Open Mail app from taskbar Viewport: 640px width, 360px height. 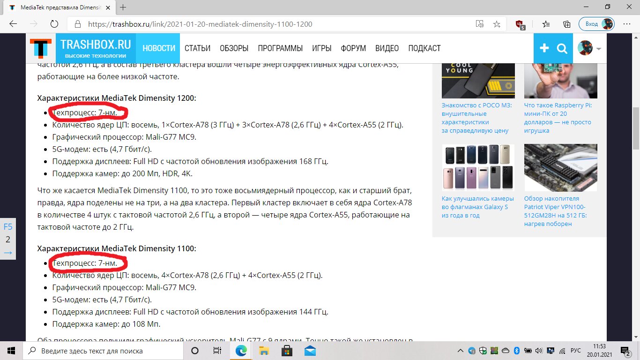click(x=310, y=351)
